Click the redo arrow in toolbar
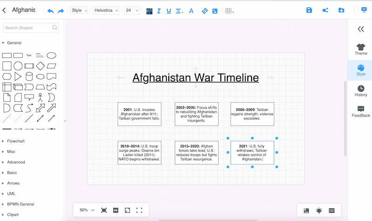 [x=60, y=11]
